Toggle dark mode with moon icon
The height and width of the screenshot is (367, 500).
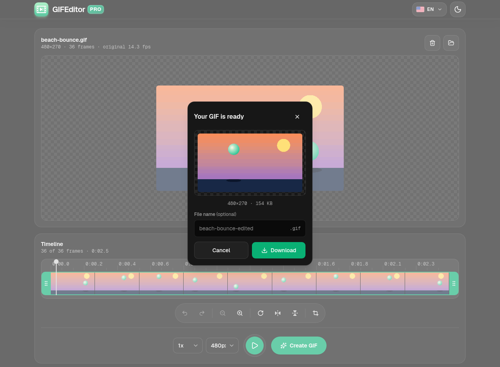458,9
